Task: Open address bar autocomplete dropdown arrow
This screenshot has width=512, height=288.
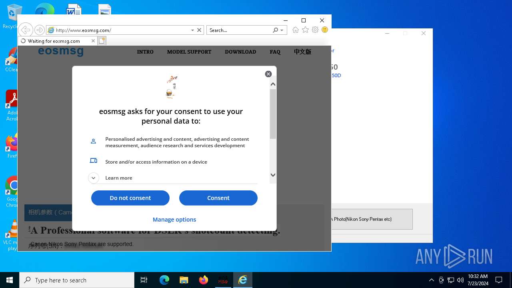Action: [x=192, y=30]
